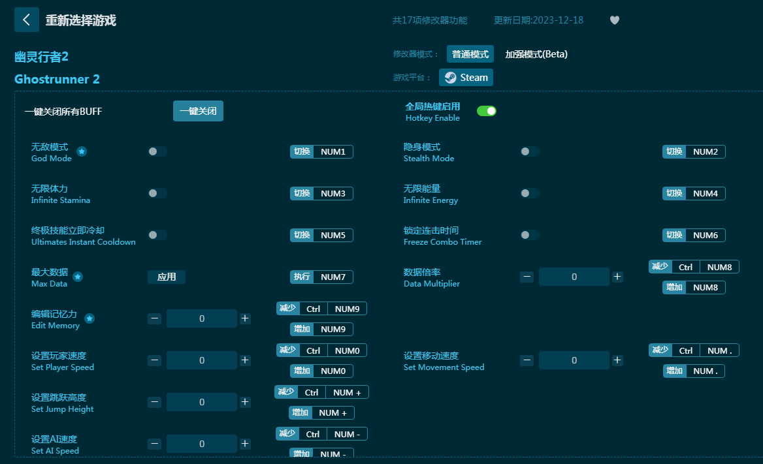
Task: Toggle the Hotkey Enable switch
Action: tap(487, 111)
